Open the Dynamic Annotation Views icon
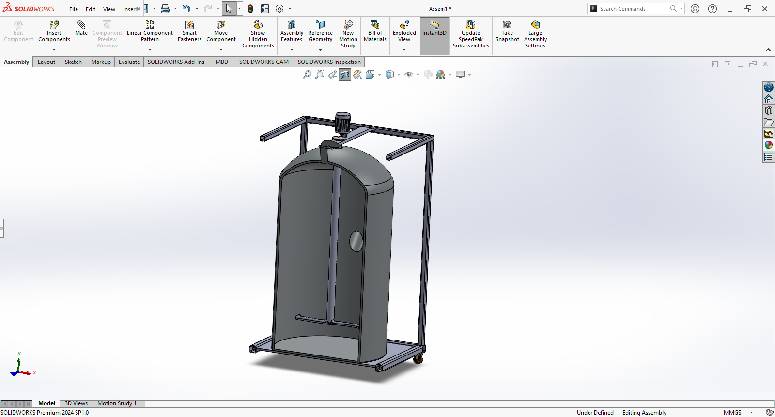Screen dimensions: 775x417 click(357, 75)
